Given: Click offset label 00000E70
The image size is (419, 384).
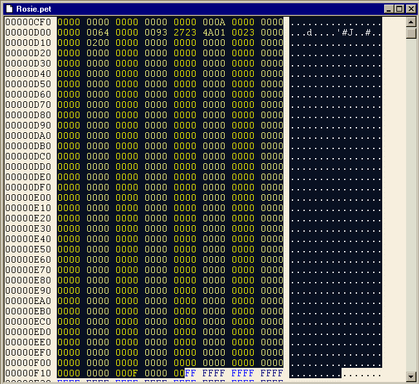Looking at the screenshot, I should [x=28, y=270].
